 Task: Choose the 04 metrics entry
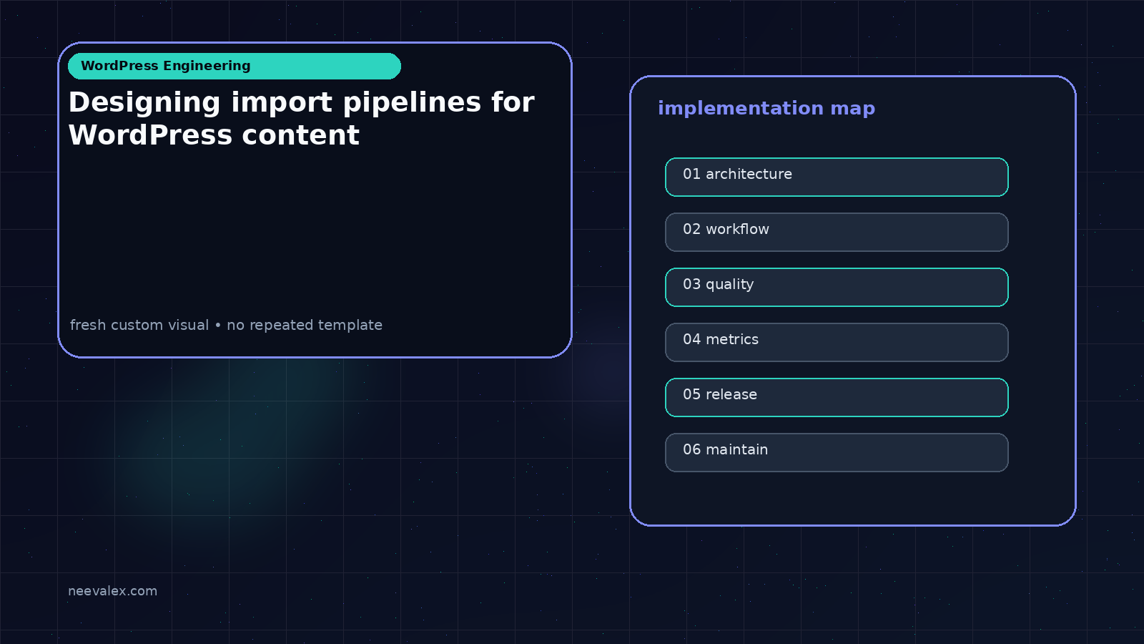[837, 342]
